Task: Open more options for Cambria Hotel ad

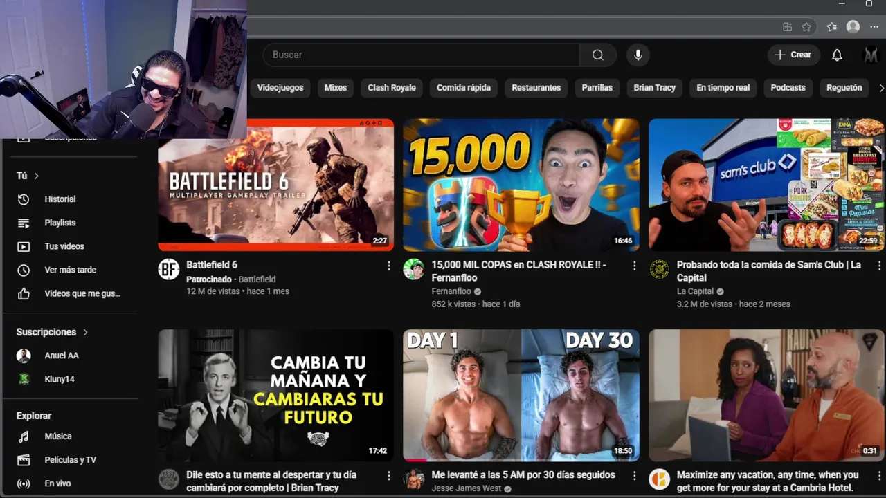Action: click(x=879, y=476)
